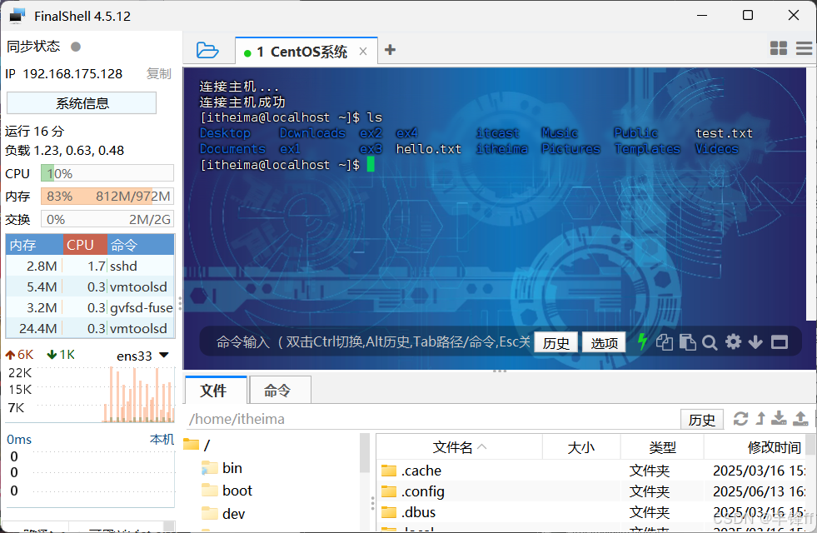817x533 pixels.
Task: Sort processes by CPU column header
Action: [x=85, y=245]
